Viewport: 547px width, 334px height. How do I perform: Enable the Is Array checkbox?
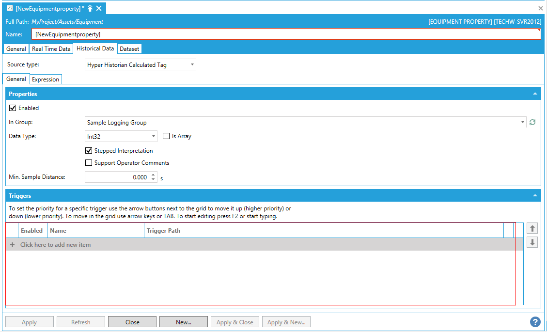point(166,136)
